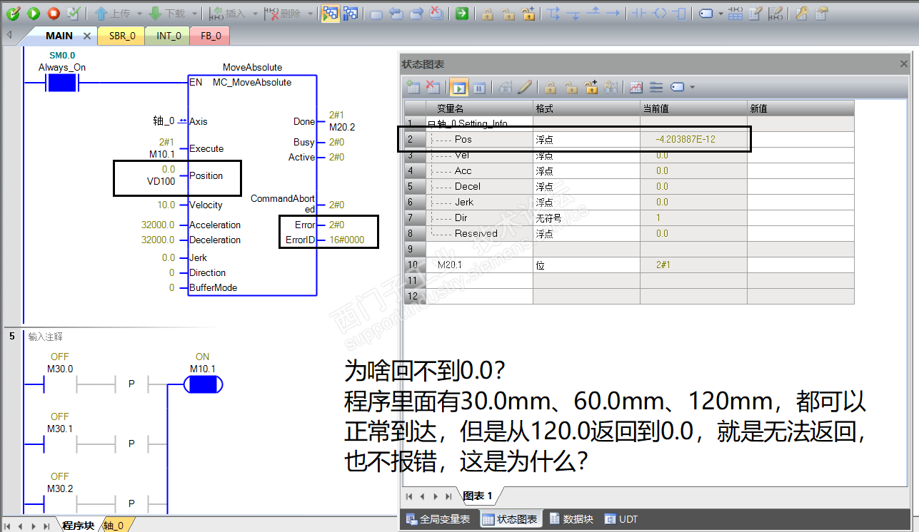Collapse the 轴_0.Setting_Info tree node
This screenshot has height=532, width=919.
click(431, 124)
